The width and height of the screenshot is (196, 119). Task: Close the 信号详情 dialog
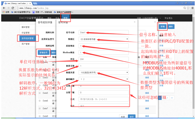click(x=135, y=22)
